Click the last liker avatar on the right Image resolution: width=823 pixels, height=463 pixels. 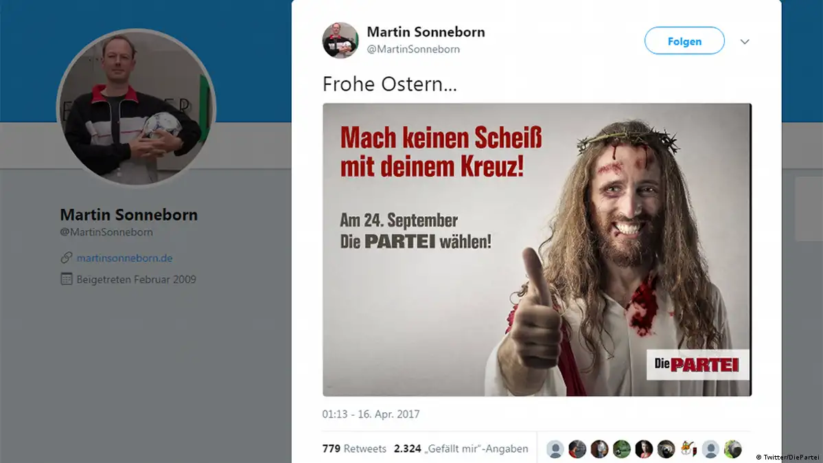pos(732,449)
